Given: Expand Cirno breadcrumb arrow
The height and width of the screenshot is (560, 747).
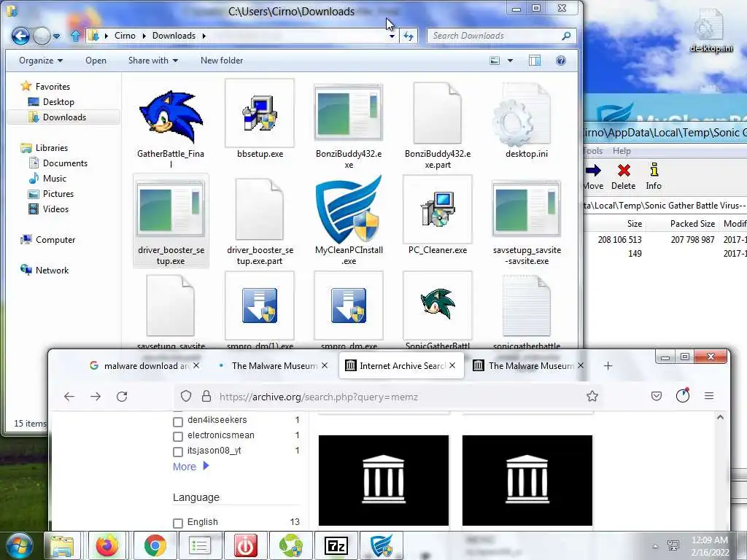Looking at the screenshot, I should tap(144, 36).
